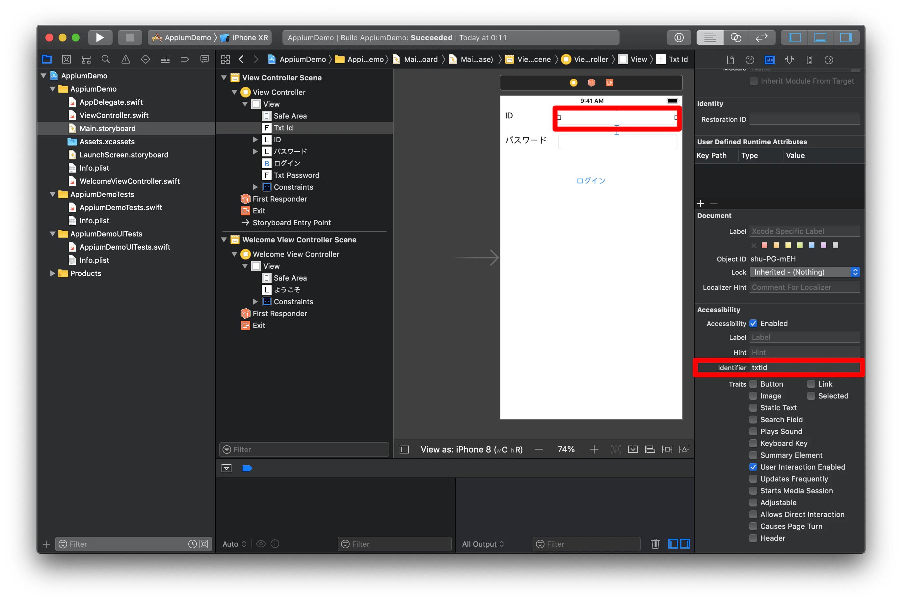Hide the Inspectors panel
The height and width of the screenshot is (602, 902).
coord(846,38)
